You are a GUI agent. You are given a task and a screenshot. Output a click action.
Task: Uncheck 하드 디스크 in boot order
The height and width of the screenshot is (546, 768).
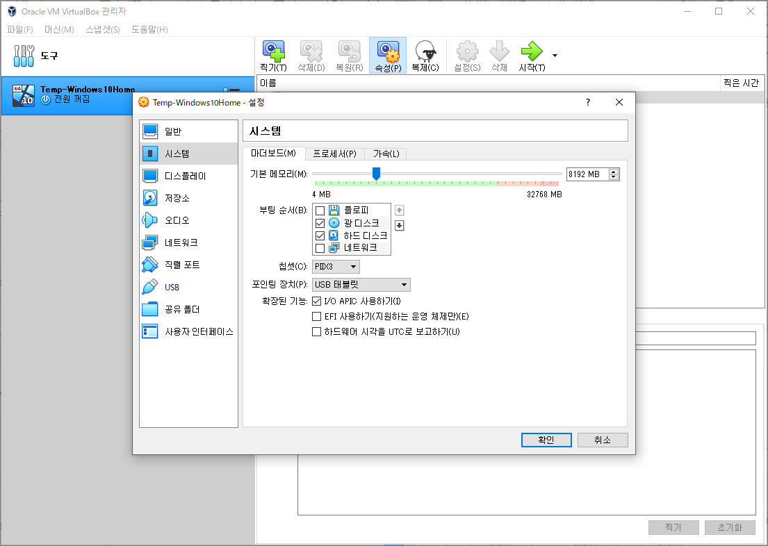tap(320, 235)
